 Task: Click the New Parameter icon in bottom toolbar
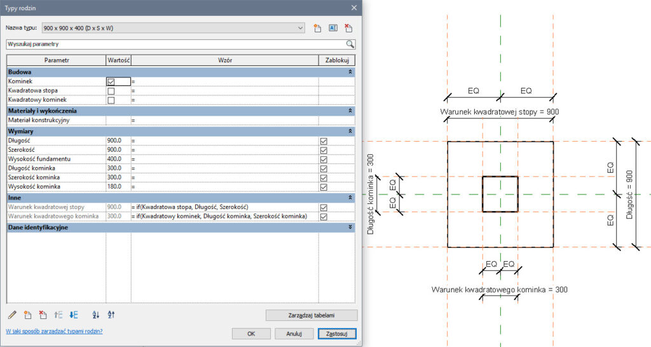coord(27,315)
